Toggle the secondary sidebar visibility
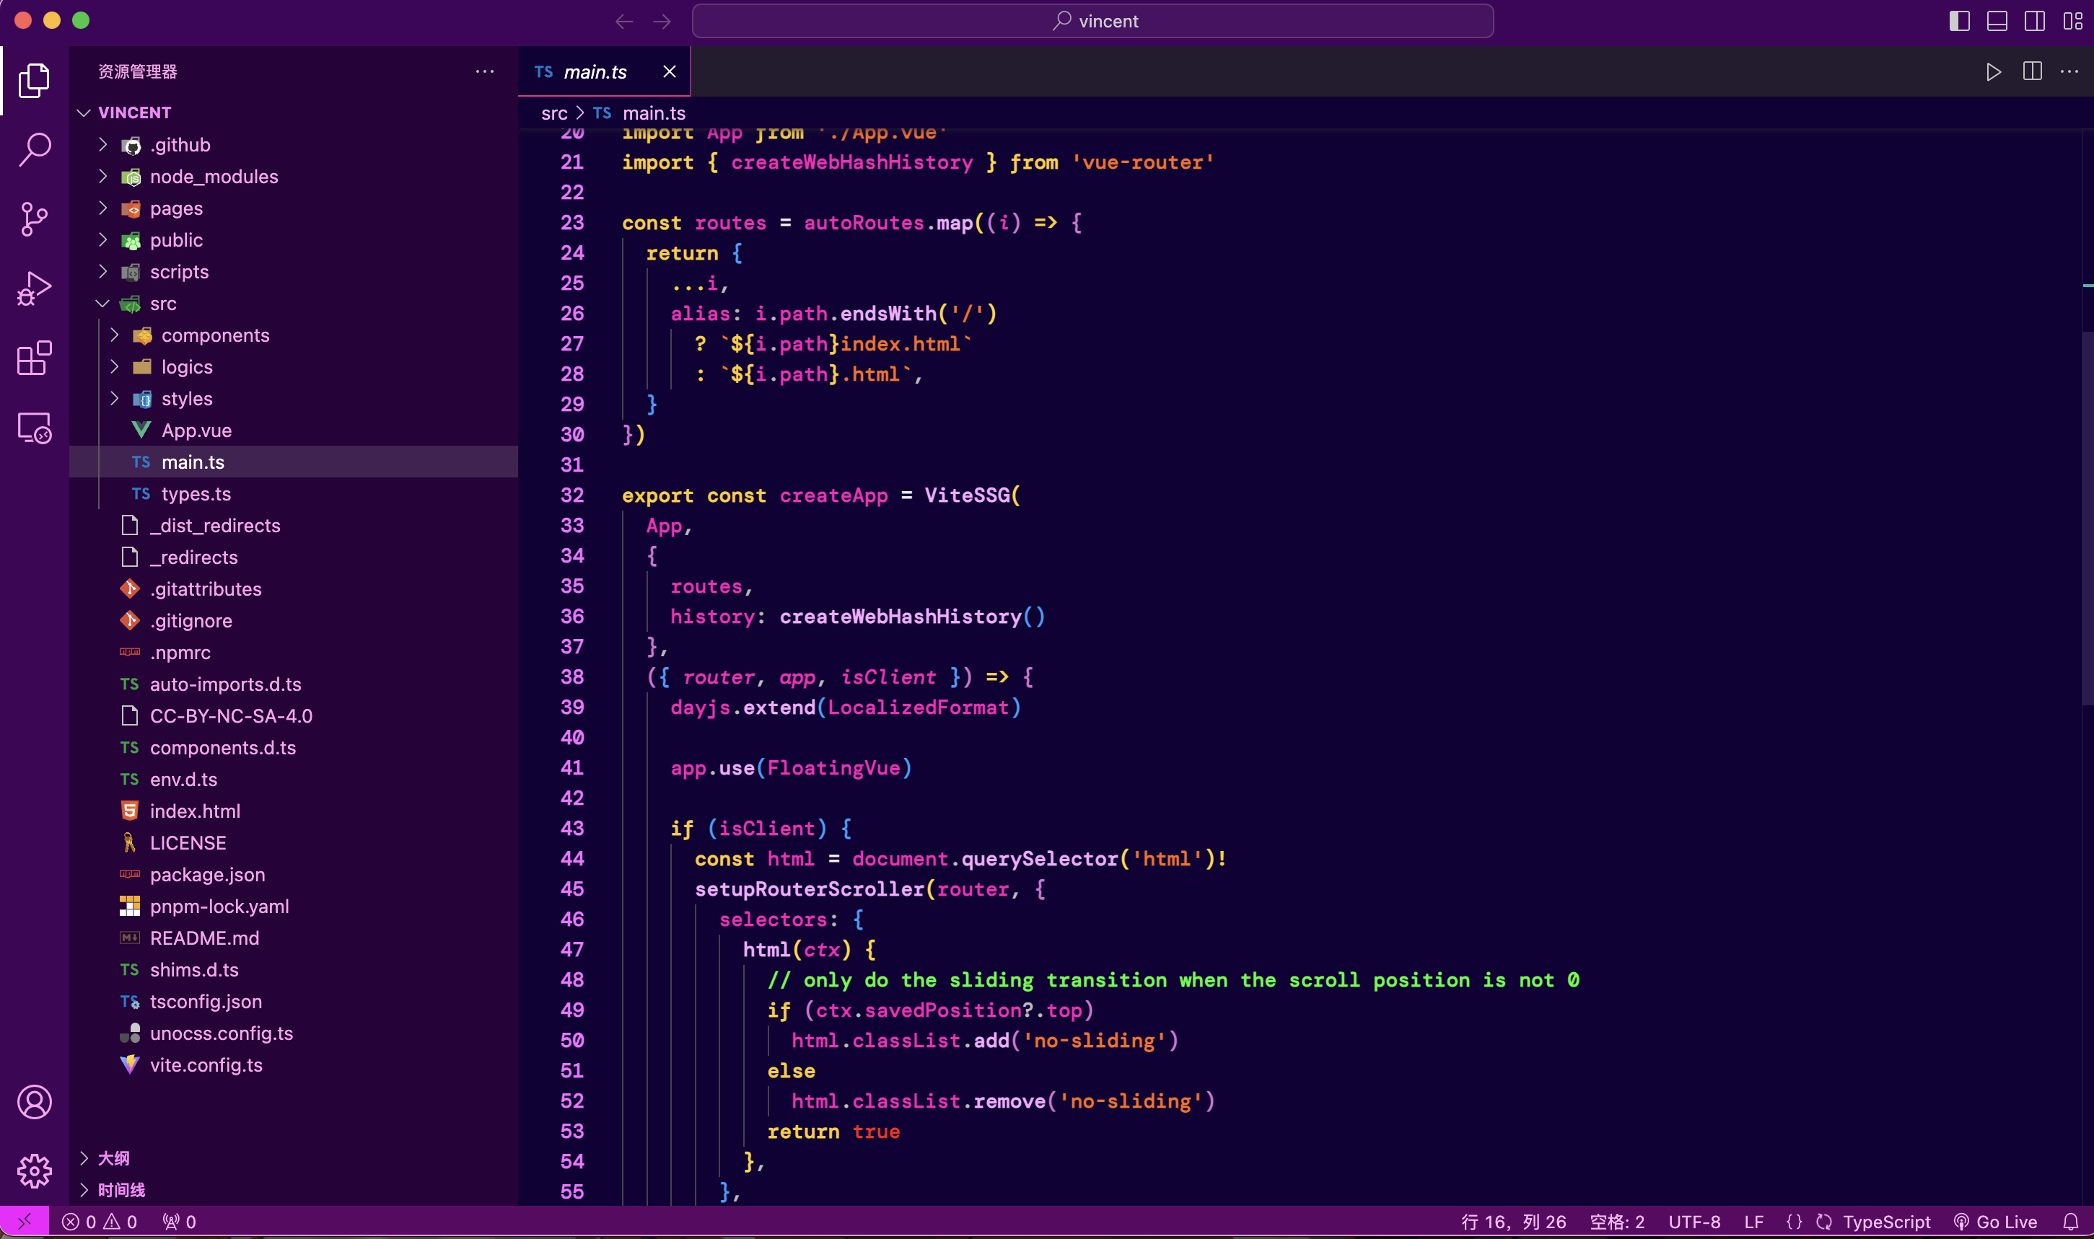The height and width of the screenshot is (1239, 2094). click(x=2035, y=21)
